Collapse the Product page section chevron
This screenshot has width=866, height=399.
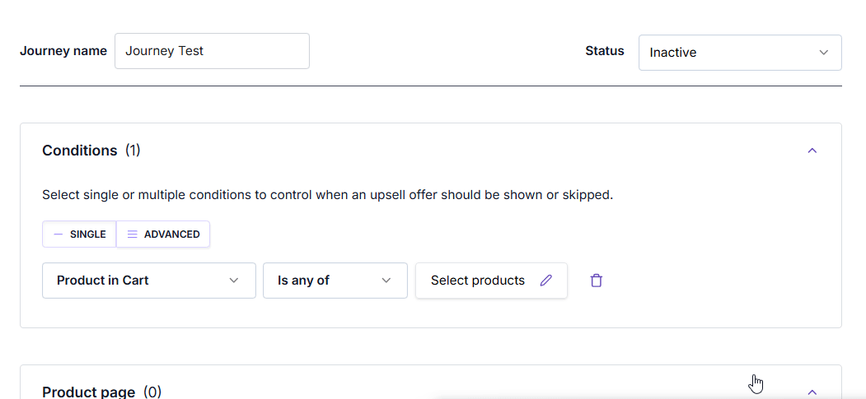tap(812, 392)
